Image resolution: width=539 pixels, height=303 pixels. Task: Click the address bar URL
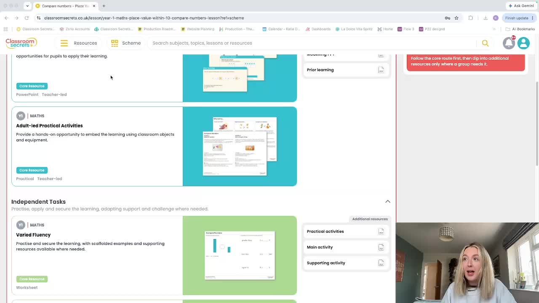click(x=144, y=18)
